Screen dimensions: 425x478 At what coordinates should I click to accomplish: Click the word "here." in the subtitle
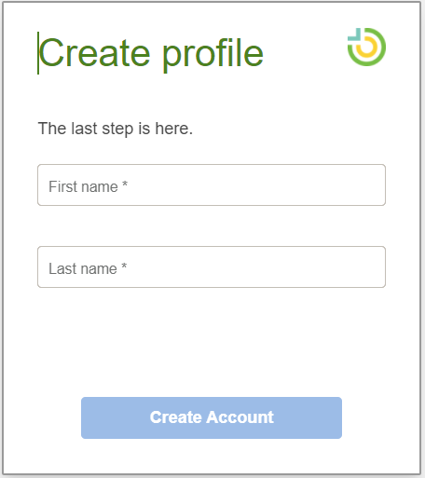point(174,128)
